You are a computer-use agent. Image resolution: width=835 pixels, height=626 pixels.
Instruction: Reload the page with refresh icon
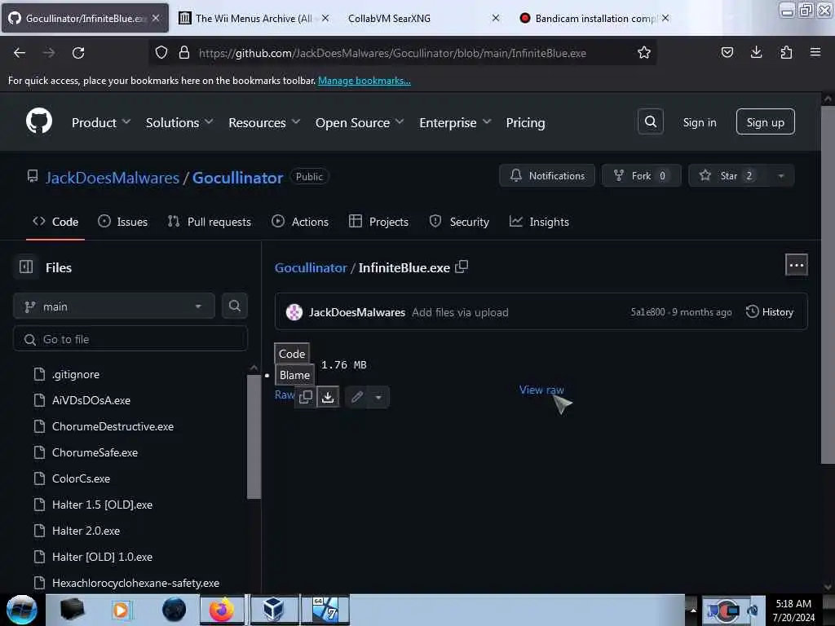78,53
